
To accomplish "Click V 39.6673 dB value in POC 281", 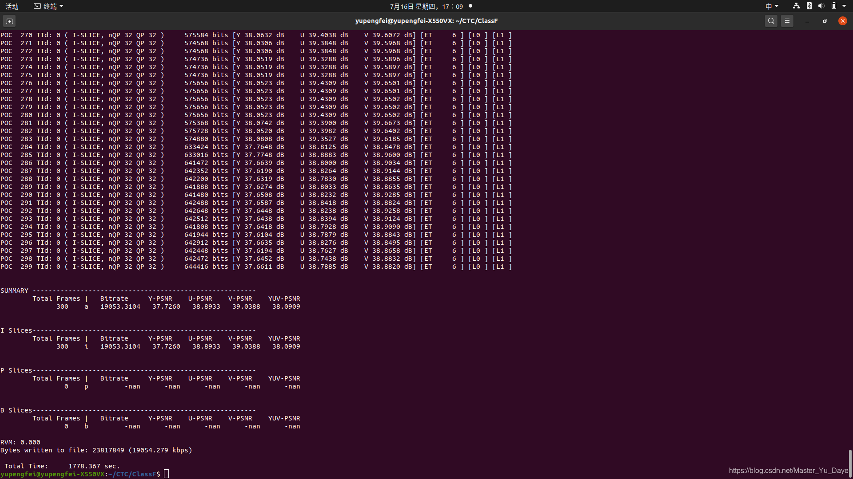I will [x=388, y=123].
